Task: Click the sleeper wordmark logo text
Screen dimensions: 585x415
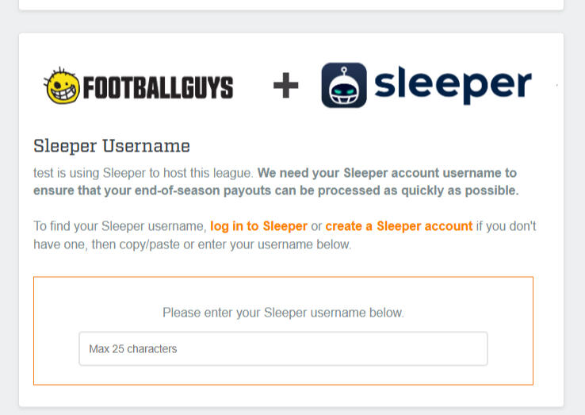Action: (x=453, y=85)
